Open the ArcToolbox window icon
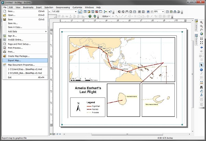The width and height of the screenshot is (206, 141). pyautogui.click(x=96, y=12)
